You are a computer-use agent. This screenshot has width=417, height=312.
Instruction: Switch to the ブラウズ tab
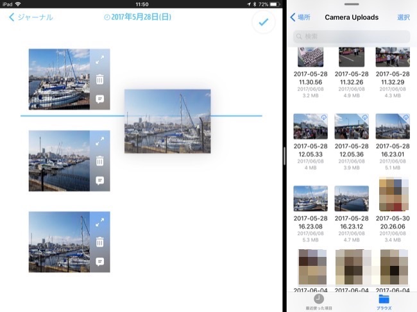tap(384, 302)
